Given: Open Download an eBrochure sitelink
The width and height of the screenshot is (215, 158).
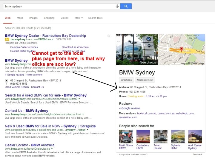Looking at the screenshot, I should pyautogui.click(x=75, y=47).
